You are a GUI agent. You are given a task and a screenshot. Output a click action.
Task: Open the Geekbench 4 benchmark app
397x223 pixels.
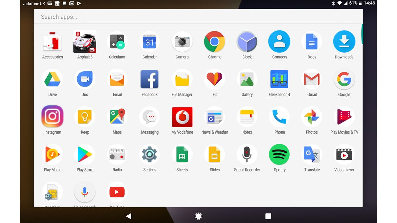[x=279, y=79]
